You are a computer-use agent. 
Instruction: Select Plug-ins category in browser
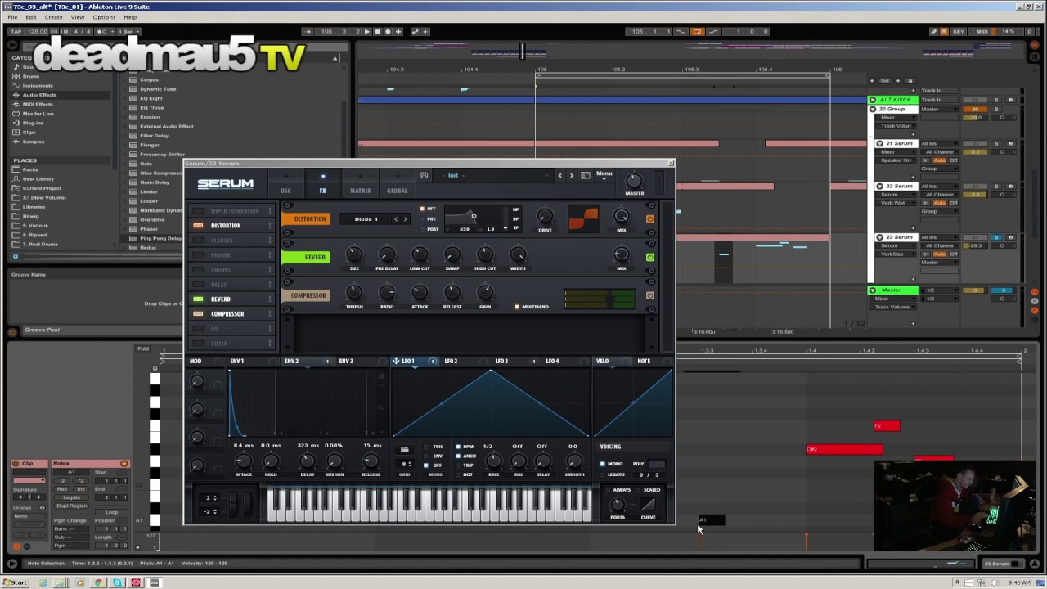point(33,123)
